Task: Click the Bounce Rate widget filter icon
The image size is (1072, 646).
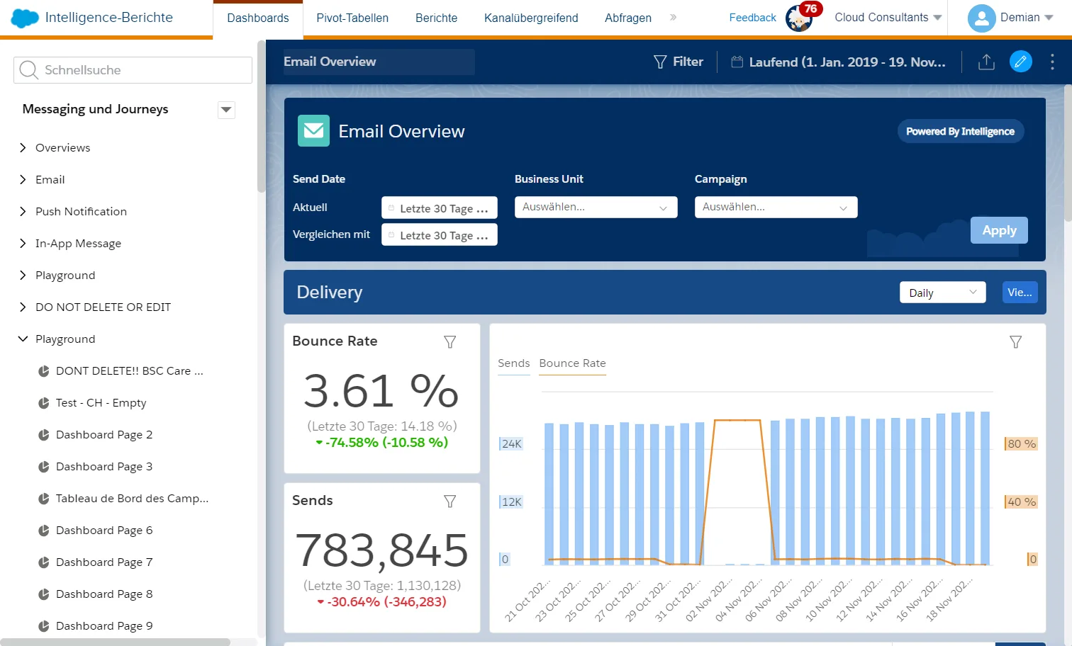Action: tap(450, 342)
